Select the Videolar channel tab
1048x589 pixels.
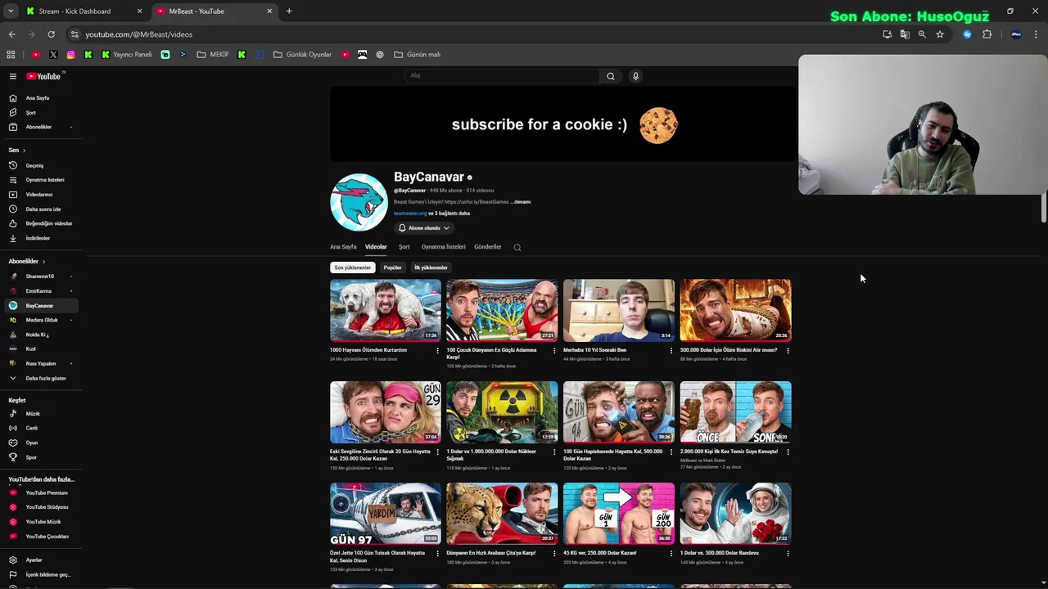376,247
